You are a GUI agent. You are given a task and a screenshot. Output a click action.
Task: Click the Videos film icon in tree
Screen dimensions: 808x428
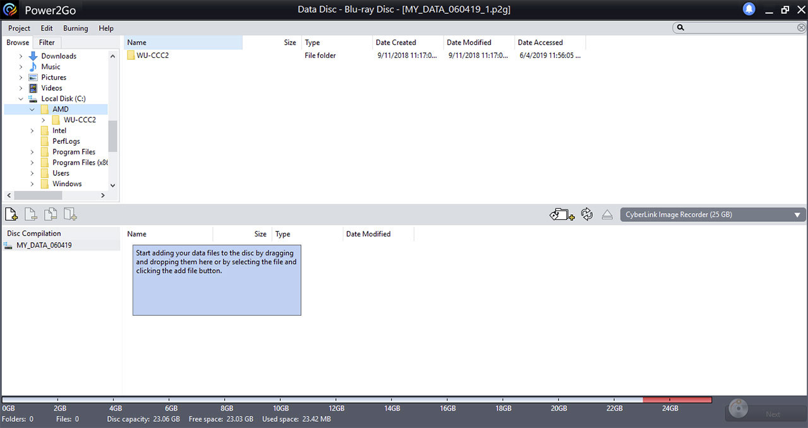click(x=33, y=88)
